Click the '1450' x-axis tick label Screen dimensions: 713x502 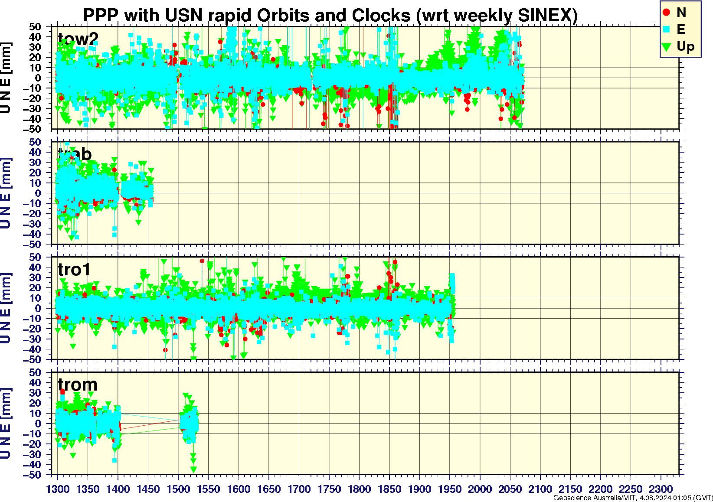pos(148,489)
